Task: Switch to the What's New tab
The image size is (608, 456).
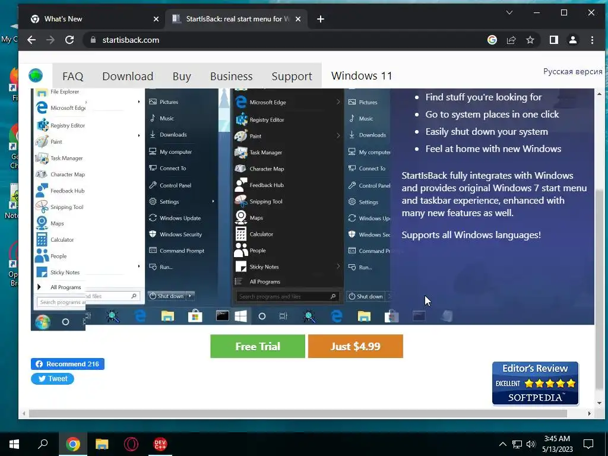Action: click(x=94, y=19)
